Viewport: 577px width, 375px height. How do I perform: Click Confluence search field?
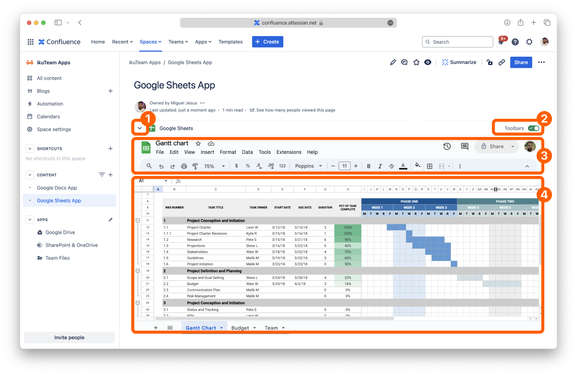tap(457, 42)
